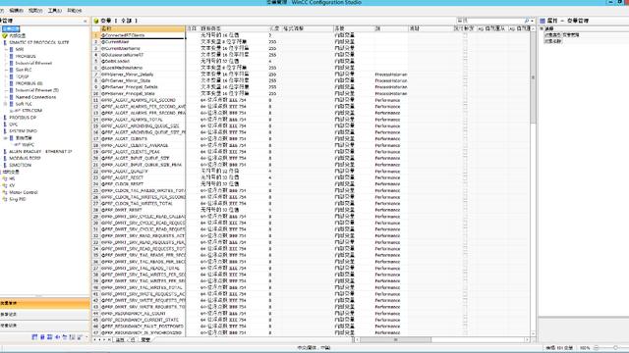Expand the Soft PLC tree node

tap(5, 104)
